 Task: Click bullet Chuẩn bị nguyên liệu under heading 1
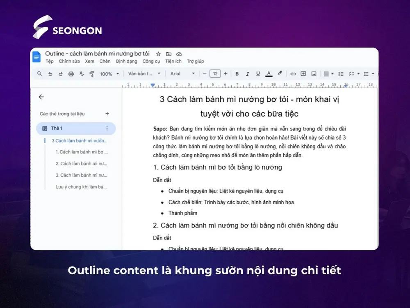click(225, 191)
